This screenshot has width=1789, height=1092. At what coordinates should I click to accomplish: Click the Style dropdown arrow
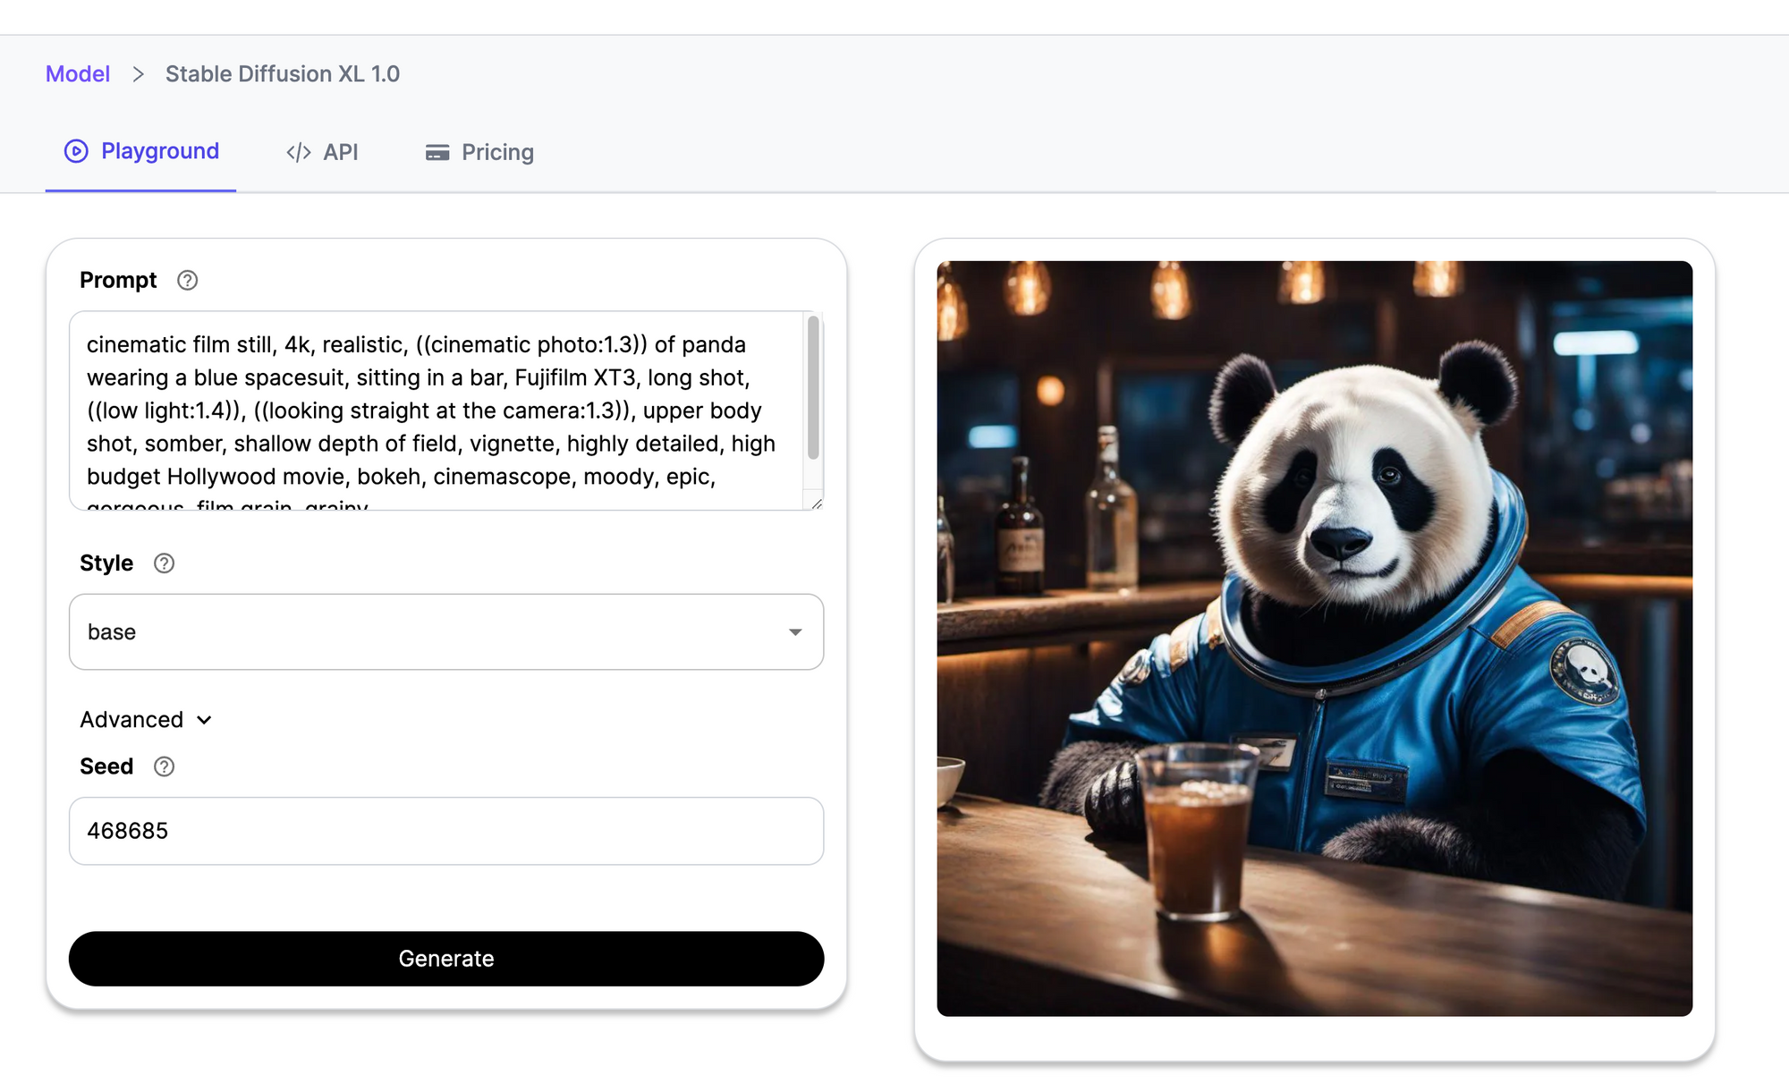coord(795,632)
